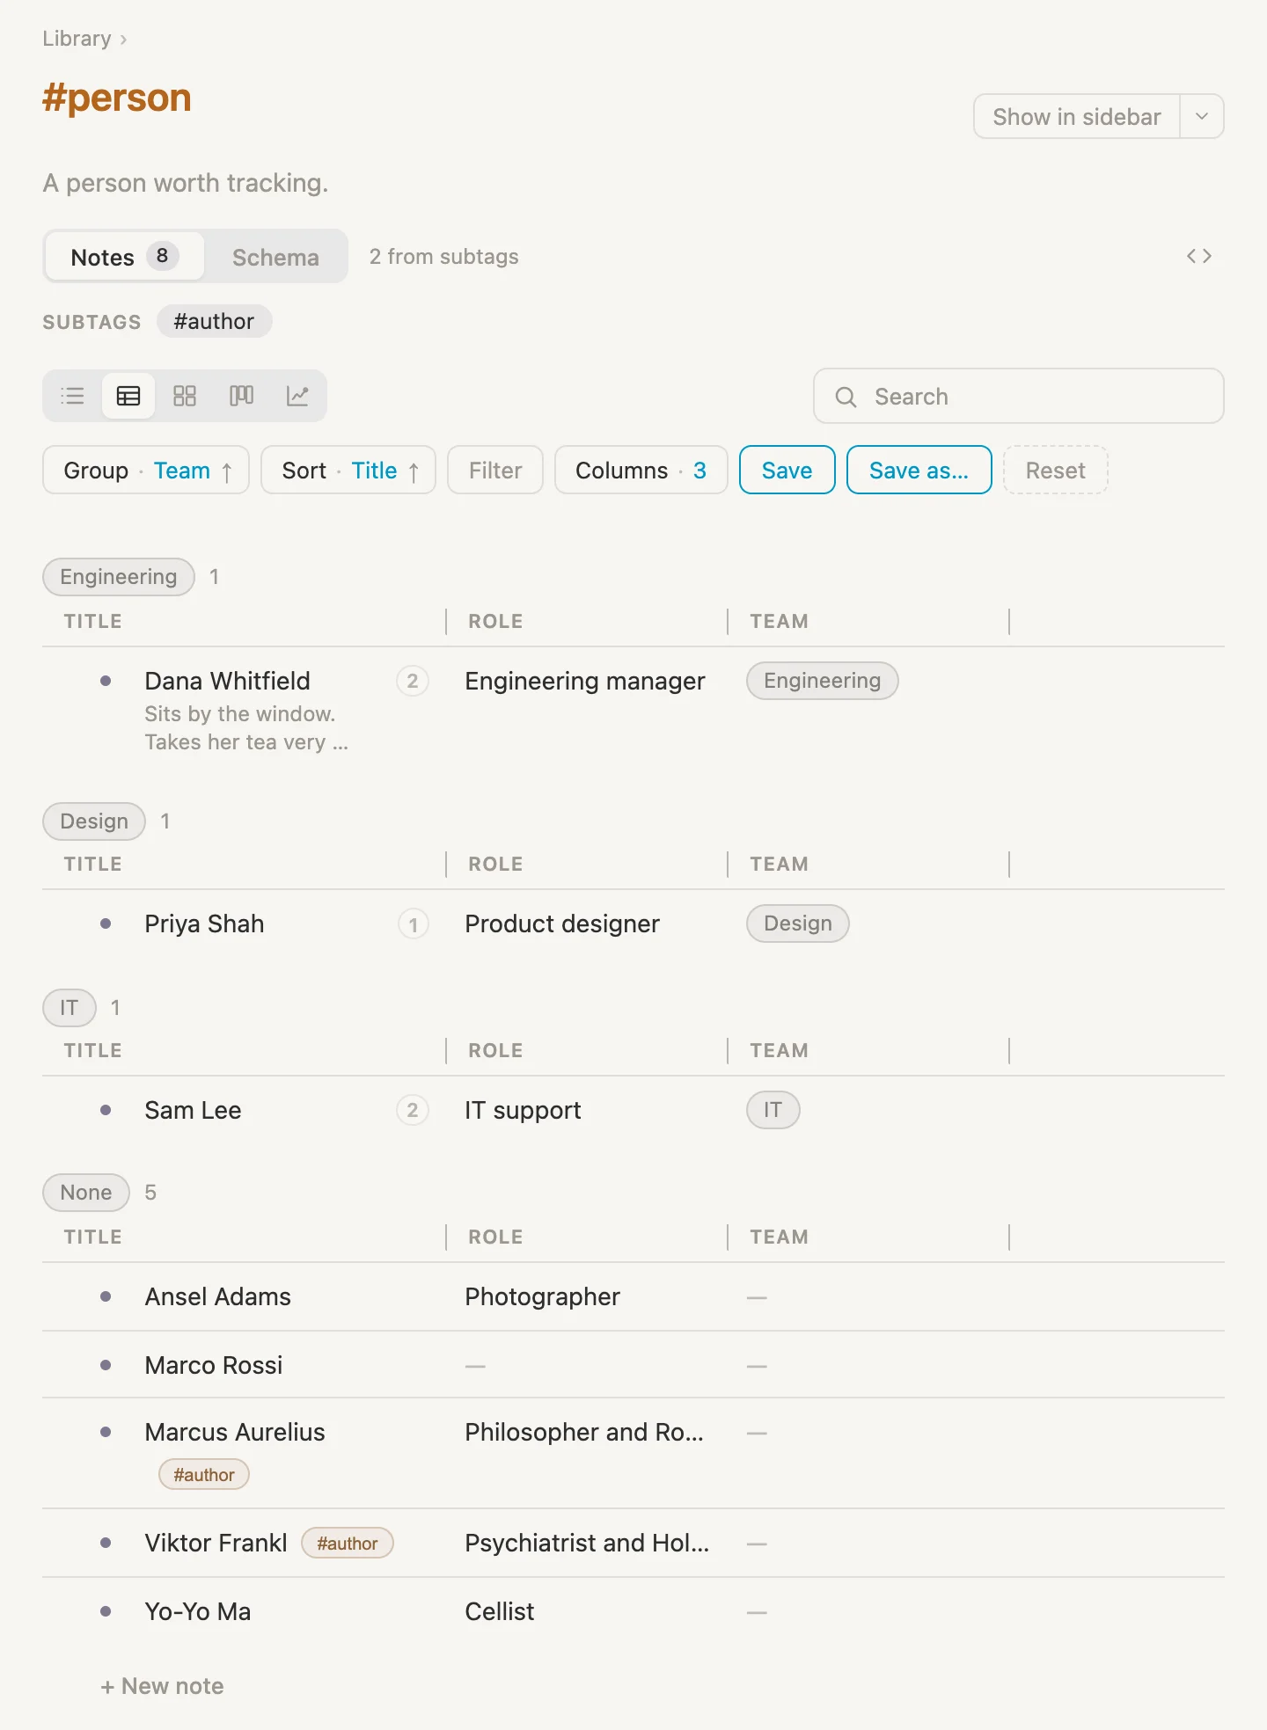Click bullet next to Sam Lee

[106, 1110]
